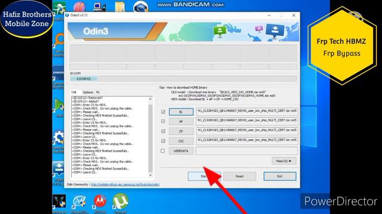Open the pink round desktop icon
Viewport: 382px width, 214px height.
(79, 7)
